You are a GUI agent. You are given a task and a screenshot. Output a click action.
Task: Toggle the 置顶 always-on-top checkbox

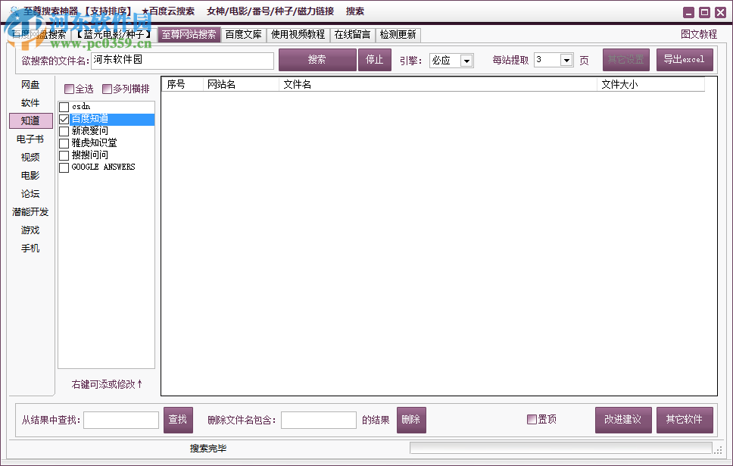(532, 419)
